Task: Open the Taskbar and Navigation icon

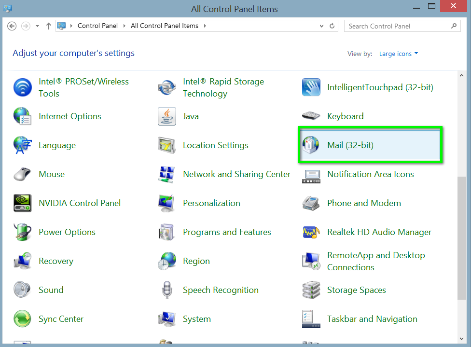Action: click(311, 319)
